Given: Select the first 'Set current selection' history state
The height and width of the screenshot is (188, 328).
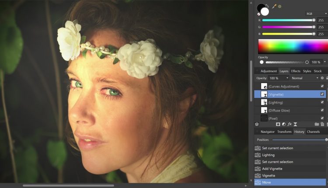Looking at the screenshot, I should point(291,148).
